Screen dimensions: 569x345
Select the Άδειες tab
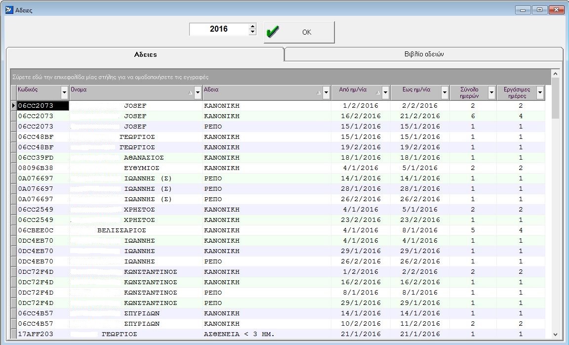coord(145,54)
